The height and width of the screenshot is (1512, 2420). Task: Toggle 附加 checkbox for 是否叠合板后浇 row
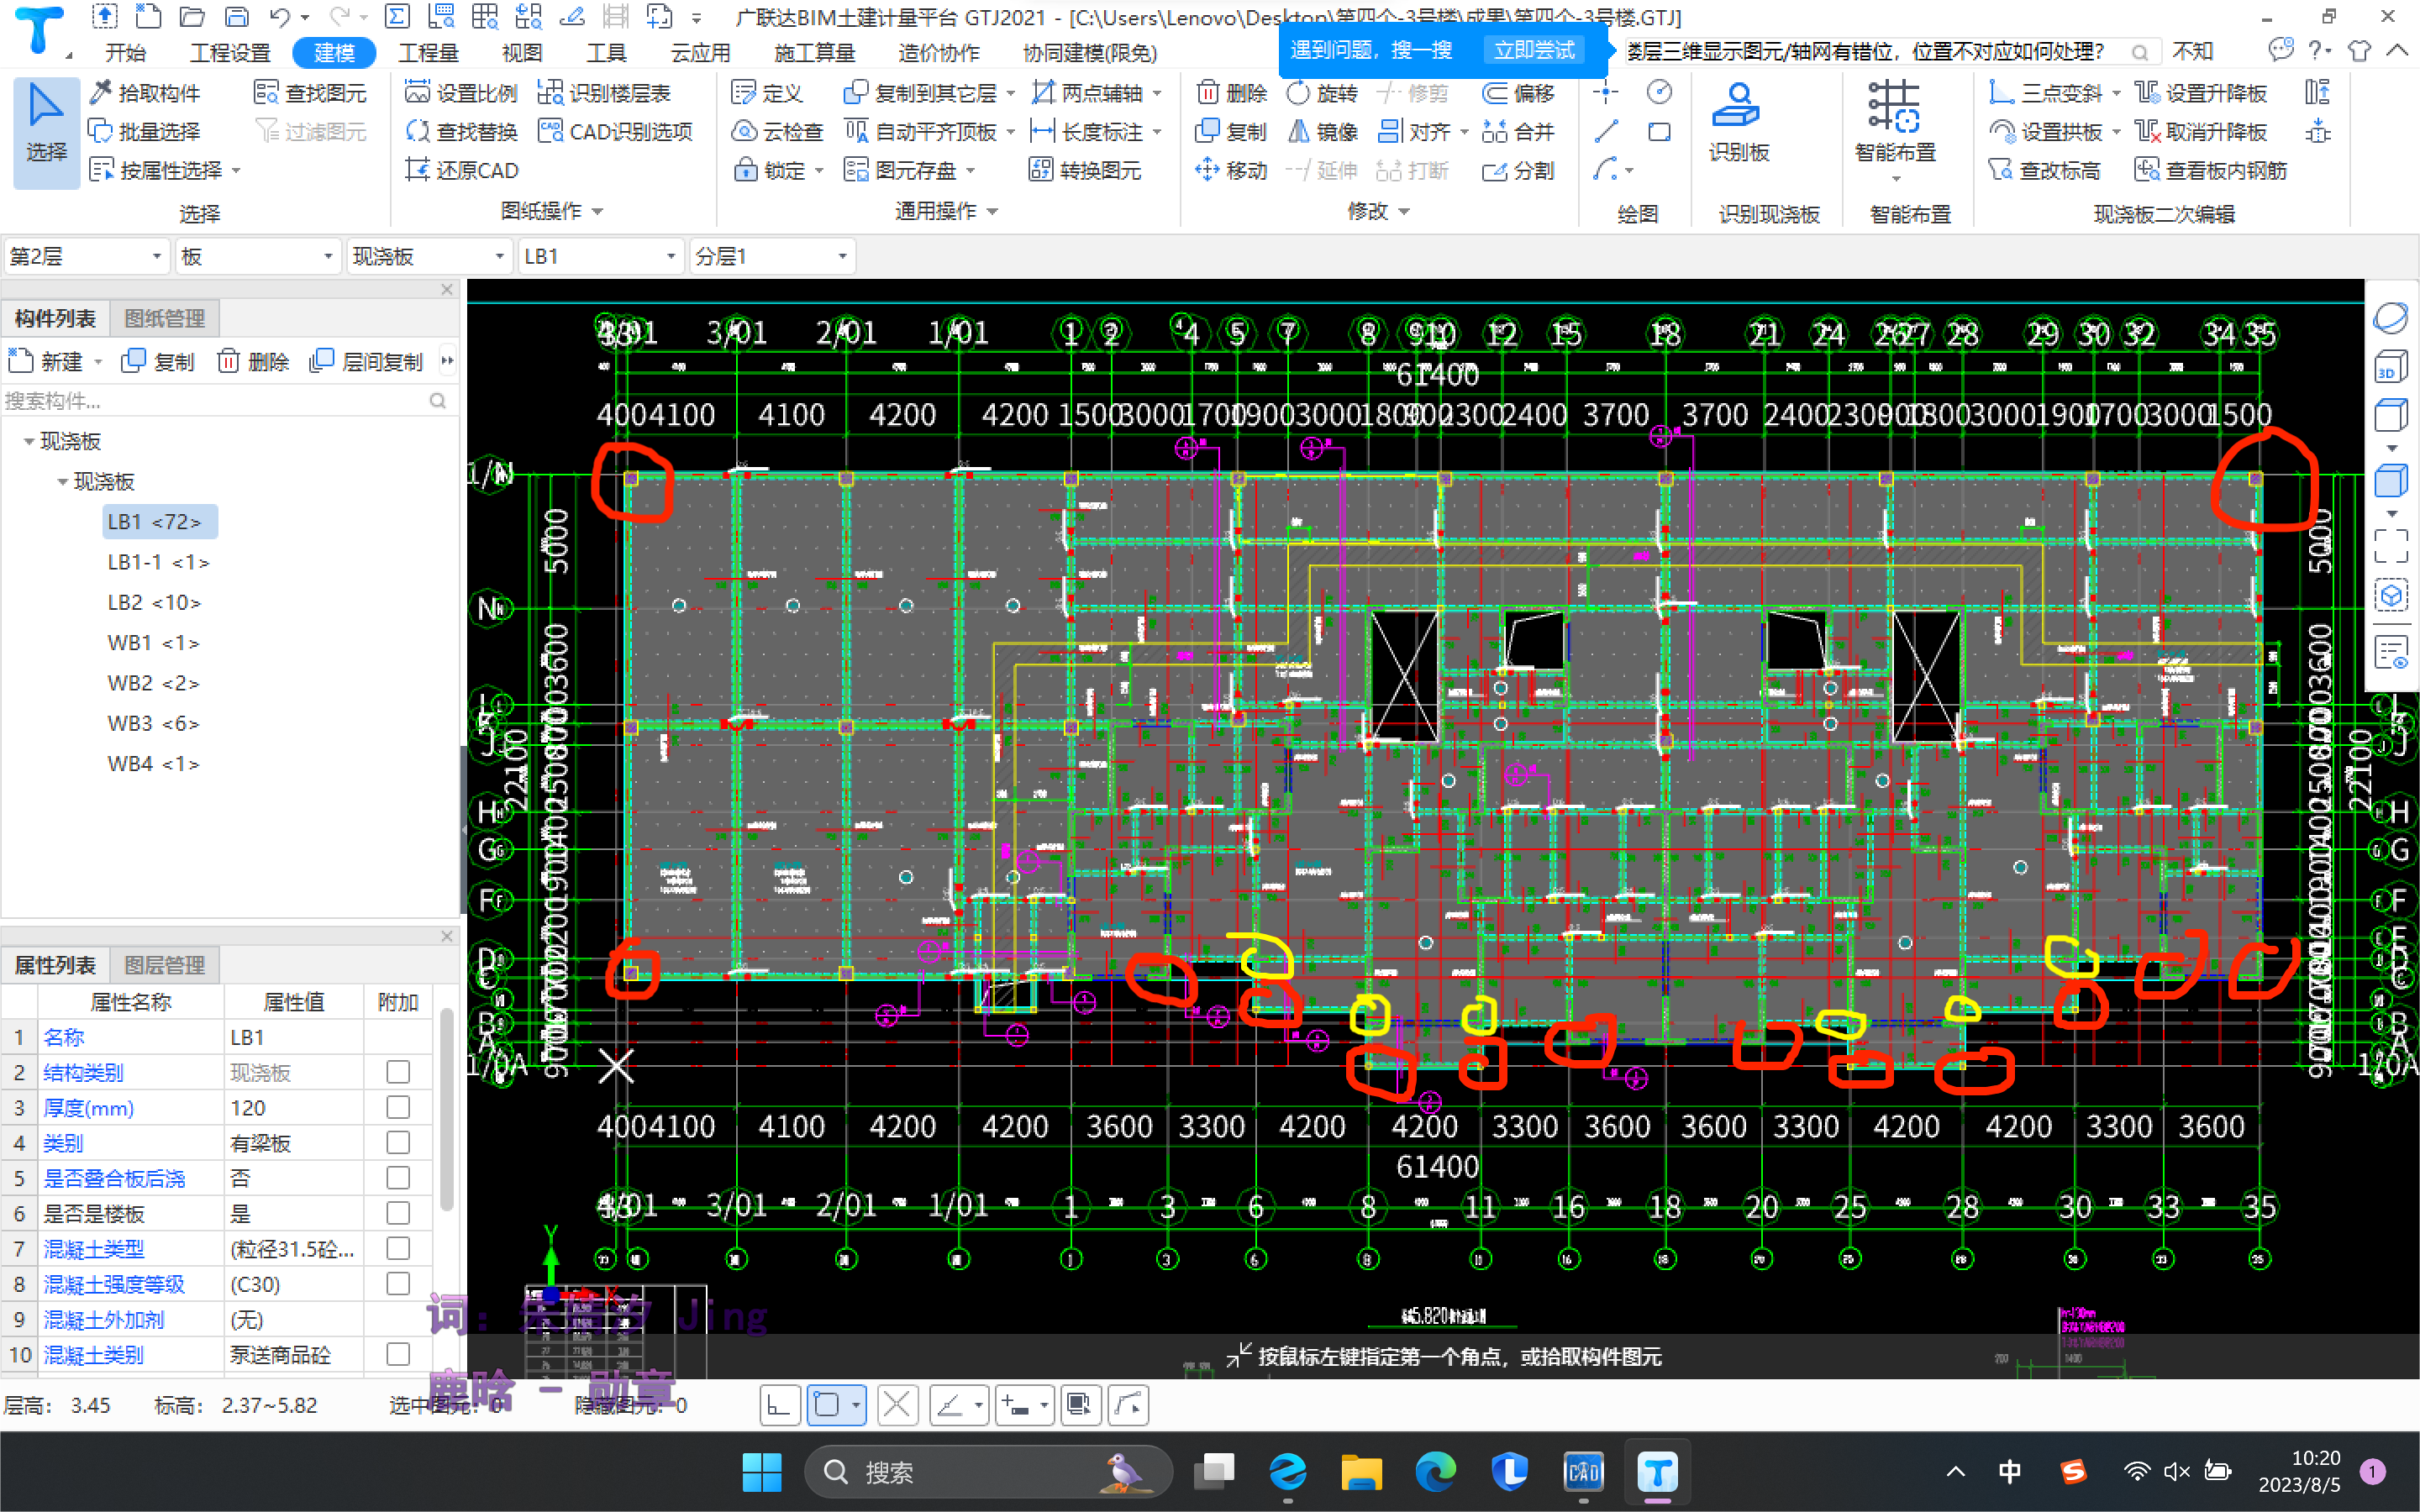click(398, 1178)
